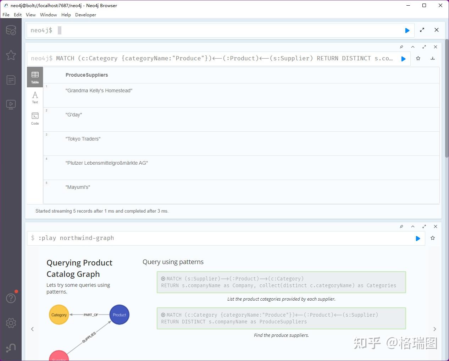Screen dimensions: 449x361
Task: Click the yellow Category graph node
Action: click(x=59, y=314)
